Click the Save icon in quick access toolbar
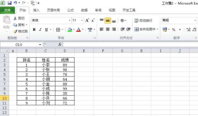 pos(10,3)
